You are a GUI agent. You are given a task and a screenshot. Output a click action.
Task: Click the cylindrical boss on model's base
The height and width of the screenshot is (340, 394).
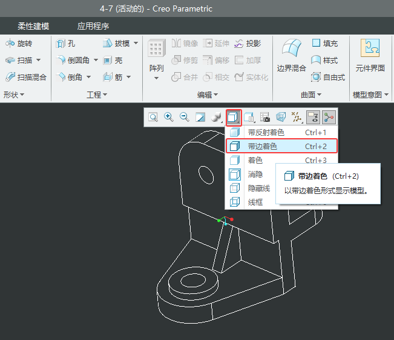click(193, 284)
